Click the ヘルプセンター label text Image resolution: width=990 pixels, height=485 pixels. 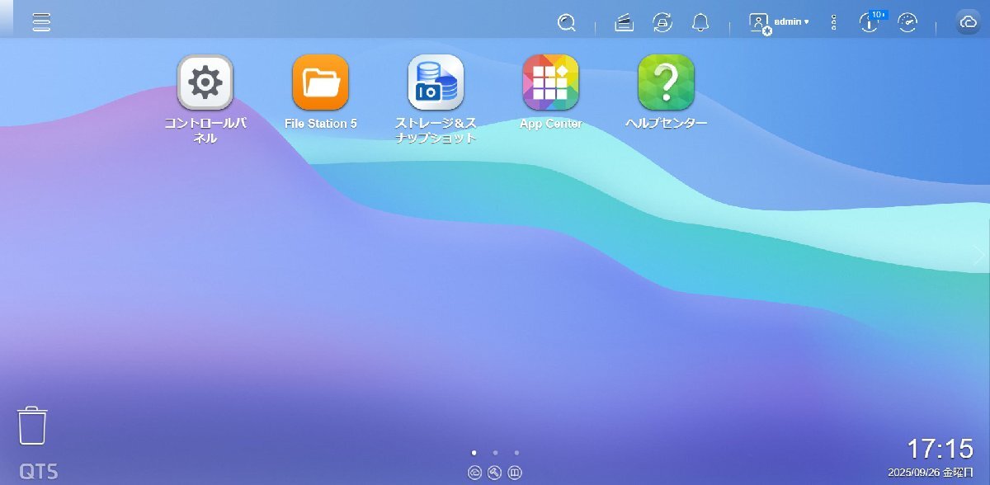(666, 124)
